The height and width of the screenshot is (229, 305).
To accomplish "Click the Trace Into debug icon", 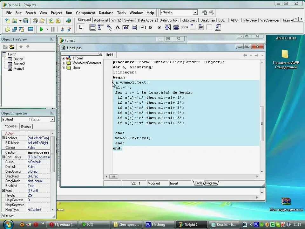I will coord(62,29).
